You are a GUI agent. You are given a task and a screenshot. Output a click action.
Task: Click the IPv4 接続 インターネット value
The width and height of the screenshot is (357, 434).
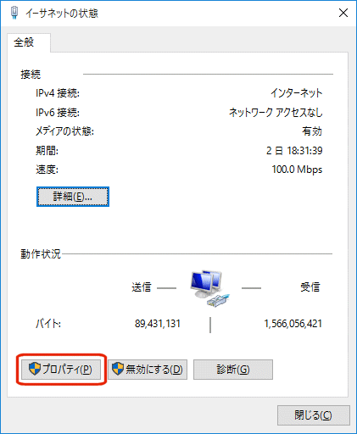297,93
